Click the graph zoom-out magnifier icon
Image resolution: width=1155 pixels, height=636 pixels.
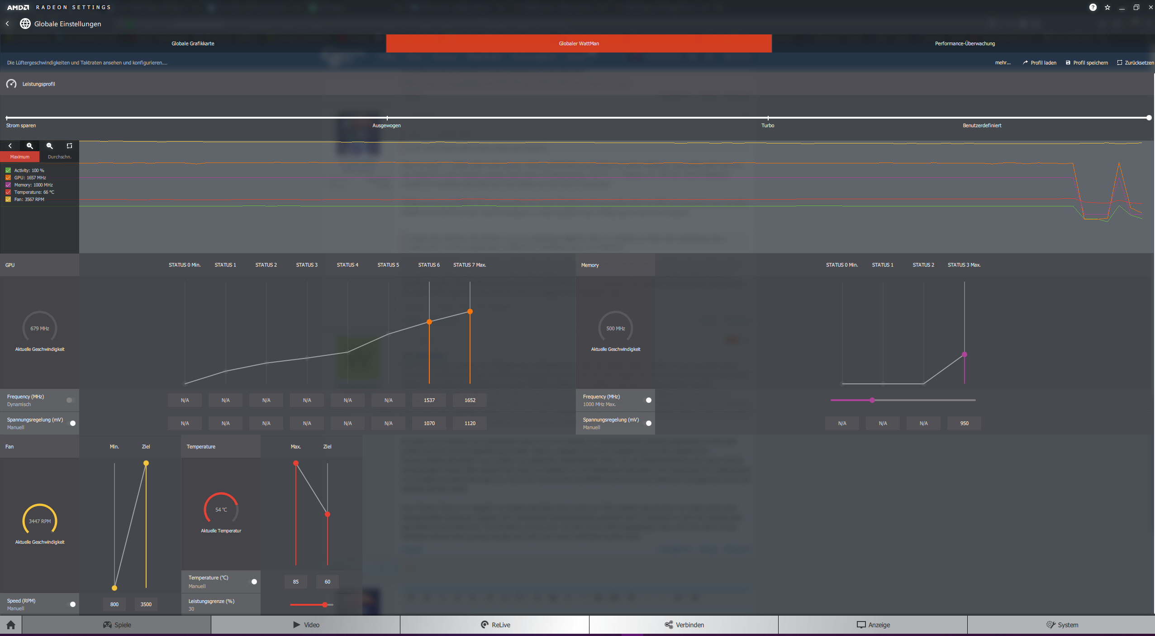pyautogui.click(x=50, y=146)
